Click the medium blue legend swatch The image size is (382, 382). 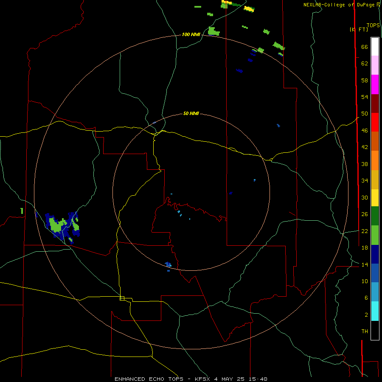[375, 273]
